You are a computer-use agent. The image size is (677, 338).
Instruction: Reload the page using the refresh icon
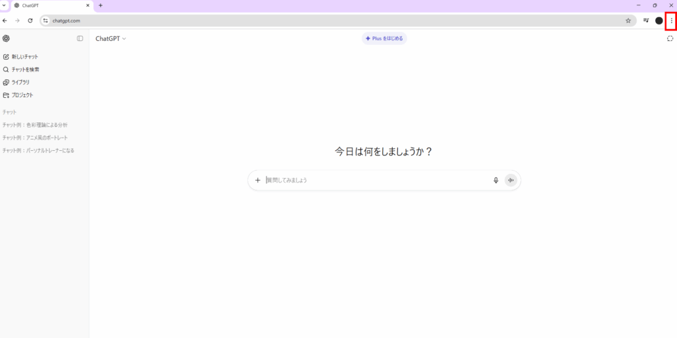(x=30, y=21)
